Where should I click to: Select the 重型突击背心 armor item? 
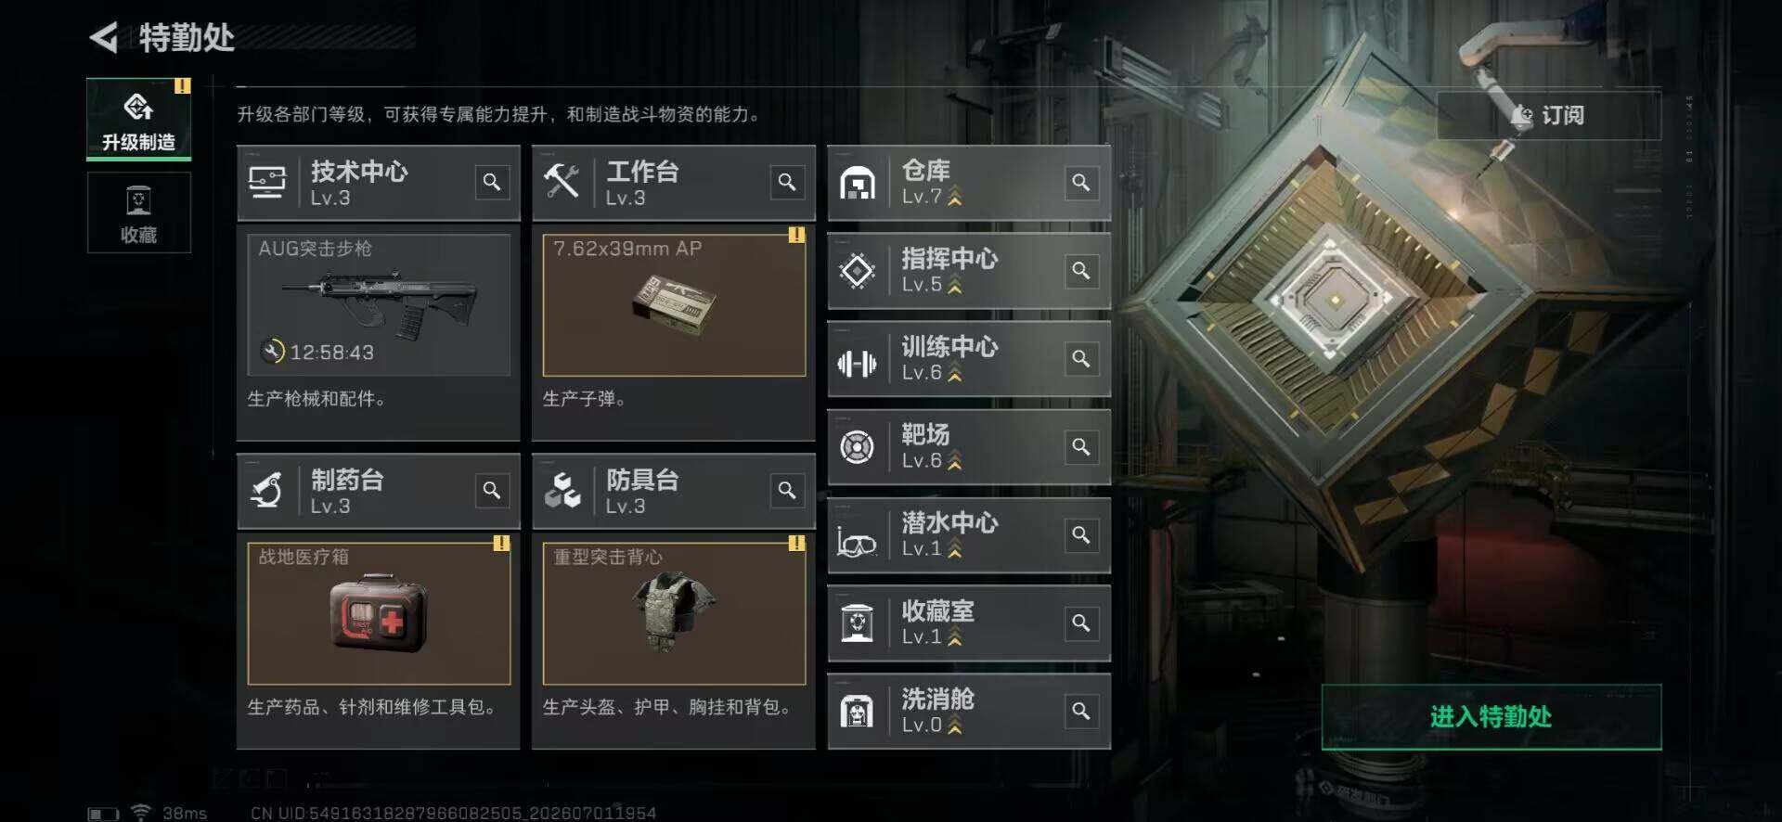point(674,613)
